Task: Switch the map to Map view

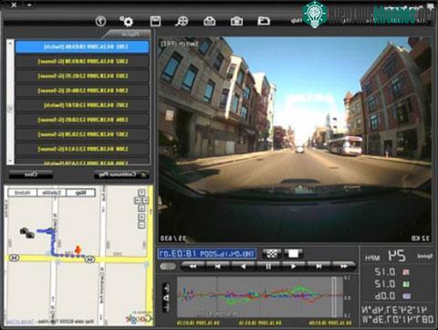Action: tap(80, 193)
